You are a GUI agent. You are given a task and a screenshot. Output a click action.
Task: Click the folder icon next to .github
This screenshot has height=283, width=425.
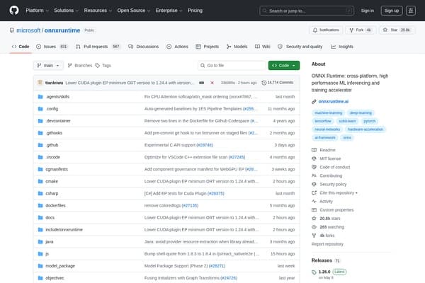coord(40,145)
